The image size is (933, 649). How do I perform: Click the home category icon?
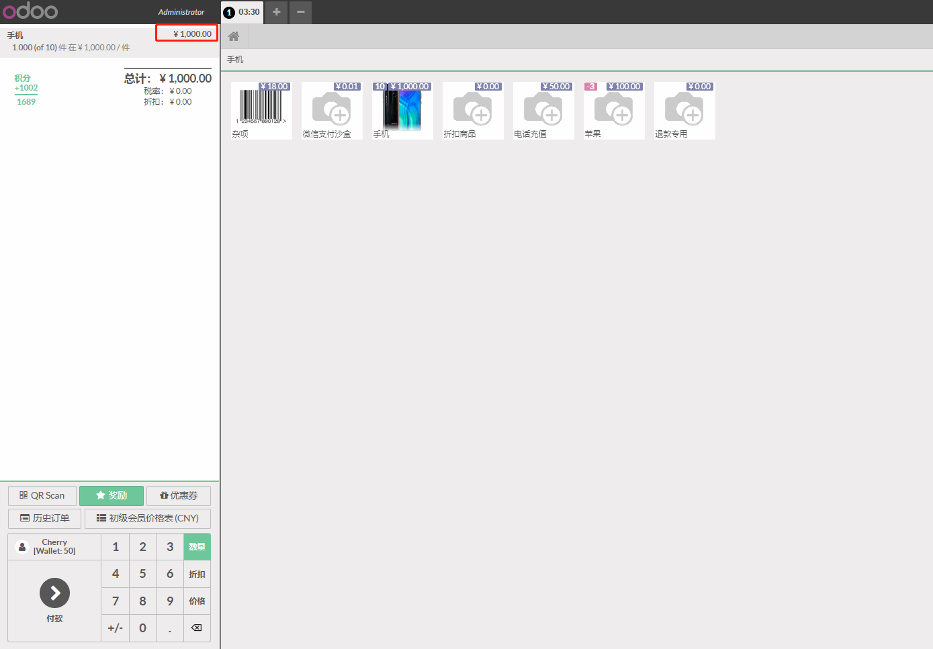(234, 36)
